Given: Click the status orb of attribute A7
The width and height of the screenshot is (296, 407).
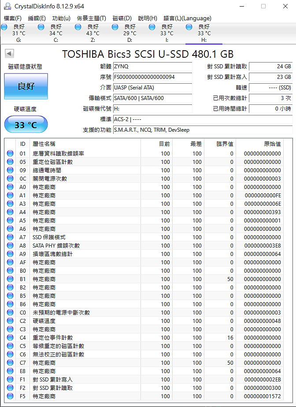Looking at the screenshot, I should [x=10, y=237].
